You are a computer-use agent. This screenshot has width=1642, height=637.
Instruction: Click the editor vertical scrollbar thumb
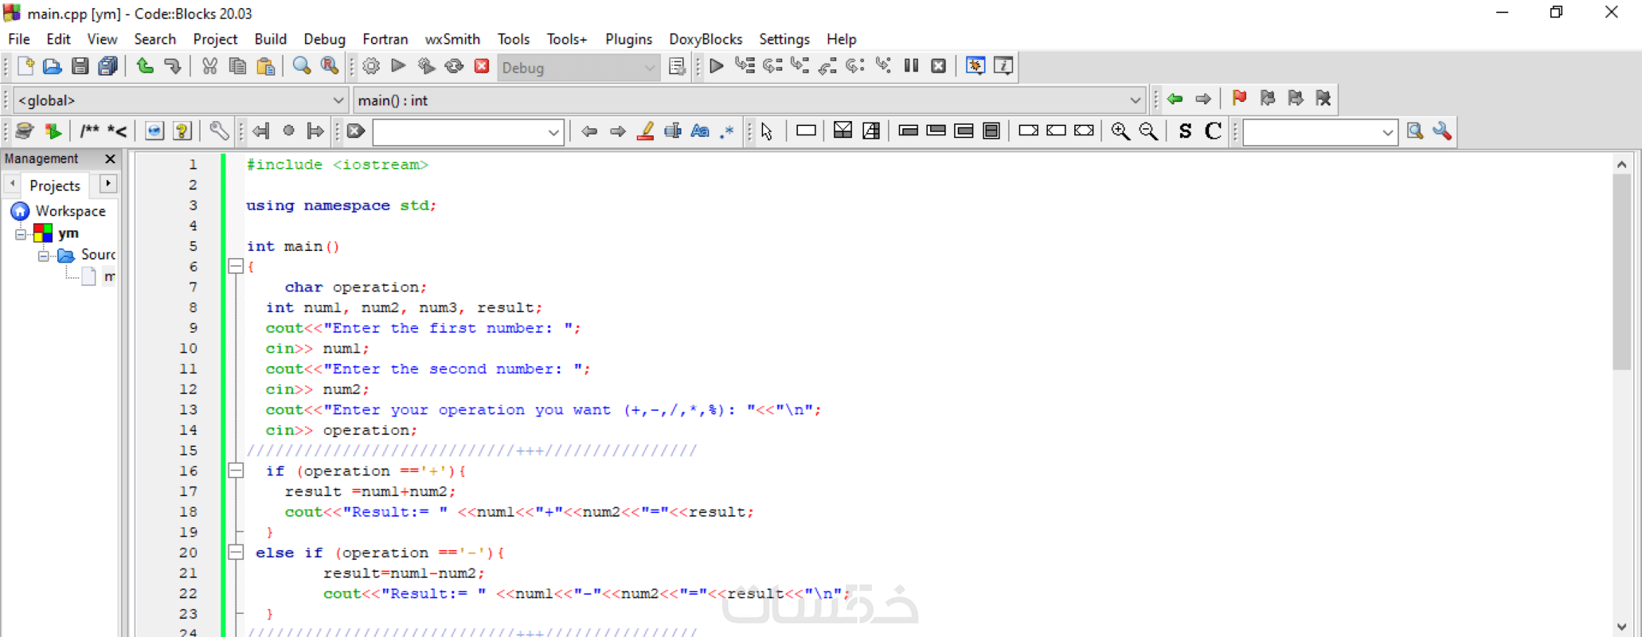click(x=1622, y=272)
